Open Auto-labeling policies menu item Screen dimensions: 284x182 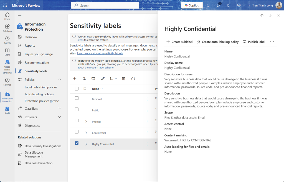pyautogui.click(x=39, y=94)
